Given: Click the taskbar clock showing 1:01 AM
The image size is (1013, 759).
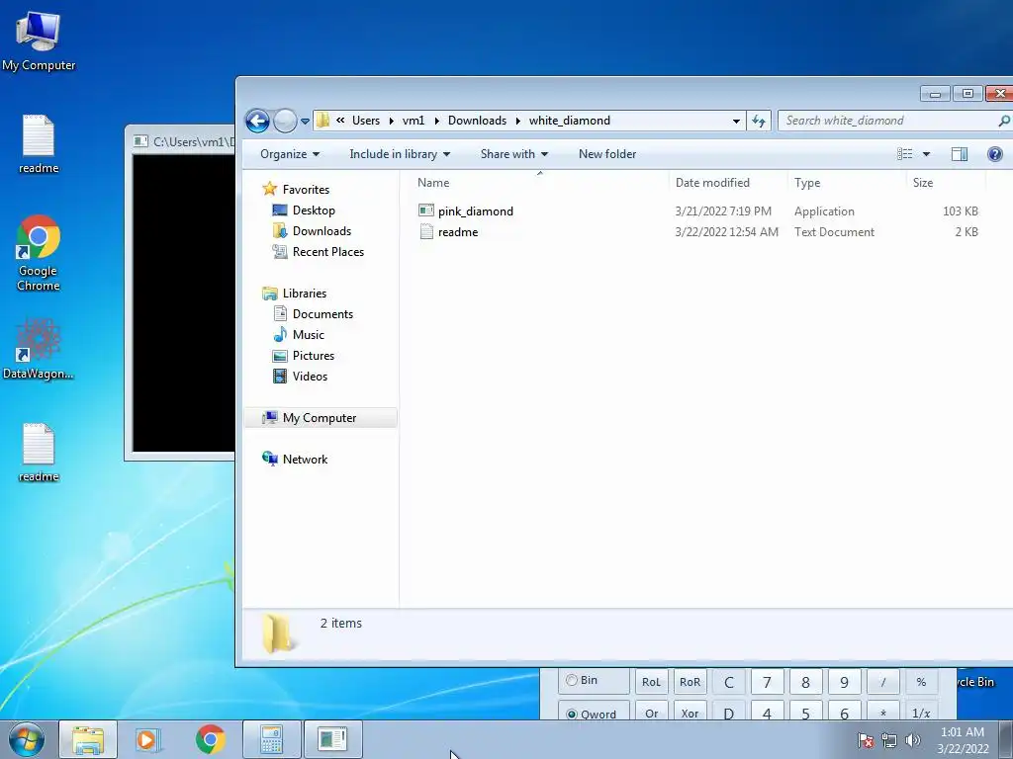Looking at the screenshot, I should [x=963, y=740].
